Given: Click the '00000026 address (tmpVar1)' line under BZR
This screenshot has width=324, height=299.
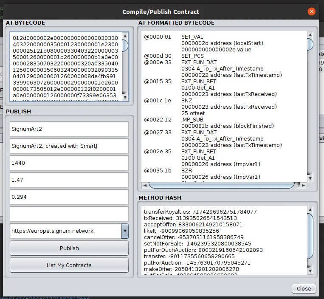Looking at the screenshot, I should [221, 177].
